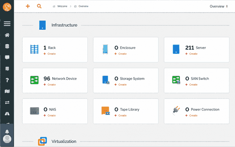Image resolution: width=235 pixels, height=147 pixels.
Task: Open the speech bubble sidebar icon
Action: click(7, 57)
